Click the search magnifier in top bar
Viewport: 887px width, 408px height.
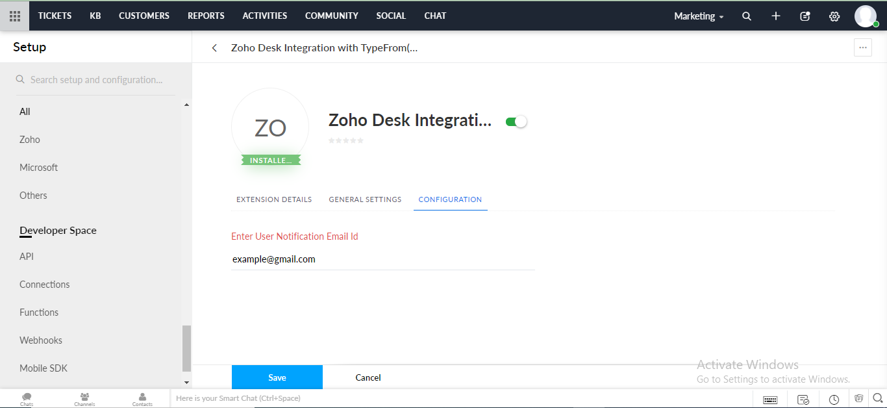point(747,16)
